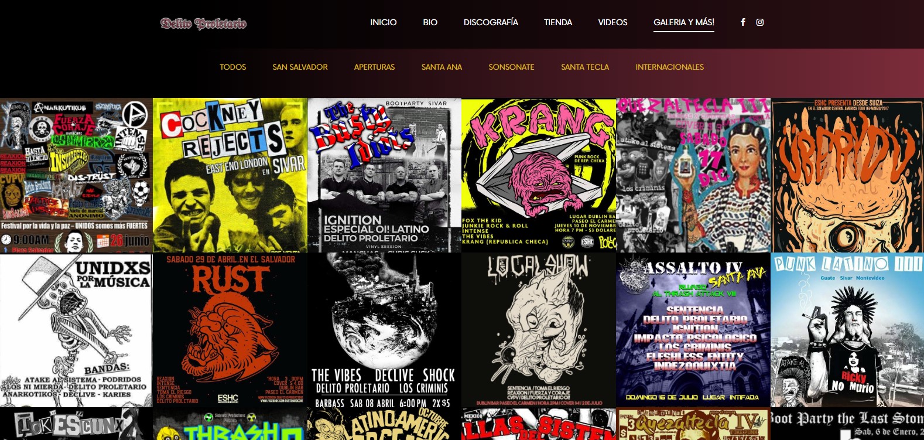924x440 pixels.
Task: Select VIDEOS in the navigation
Action: click(x=612, y=22)
